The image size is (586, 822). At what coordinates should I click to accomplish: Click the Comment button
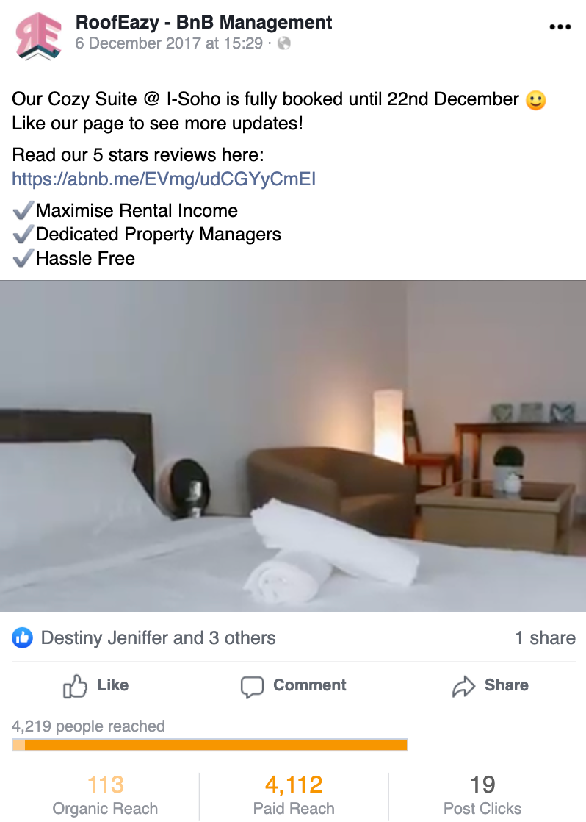click(293, 686)
